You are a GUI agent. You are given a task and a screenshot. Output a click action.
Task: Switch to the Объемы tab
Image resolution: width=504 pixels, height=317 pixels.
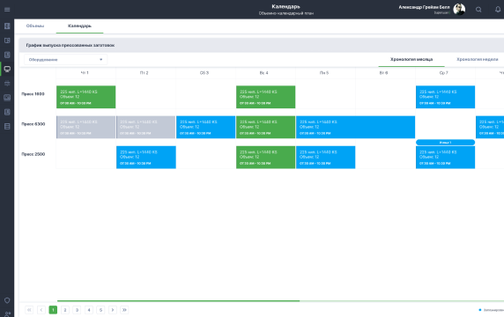click(35, 26)
